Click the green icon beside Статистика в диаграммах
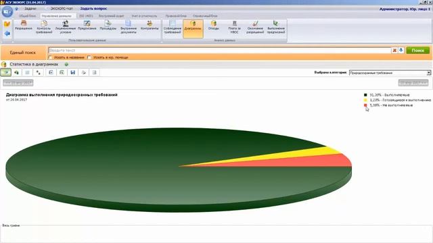Image resolution: width=433 pixels, height=243 pixels. [66, 64]
